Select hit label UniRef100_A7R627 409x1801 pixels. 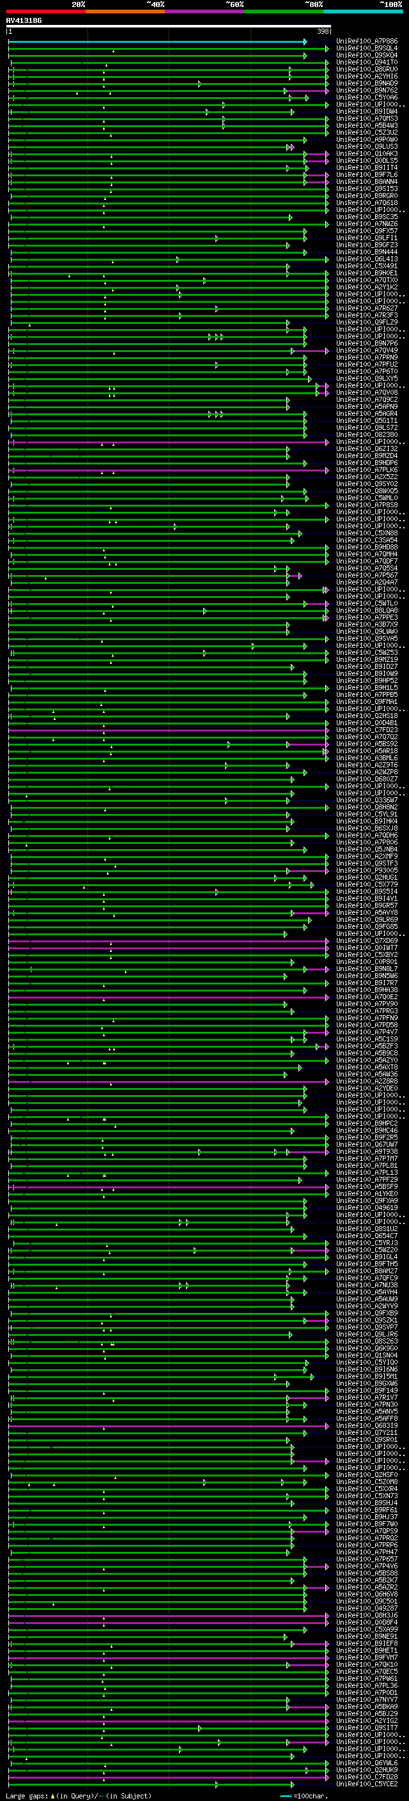pyautogui.click(x=367, y=308)
